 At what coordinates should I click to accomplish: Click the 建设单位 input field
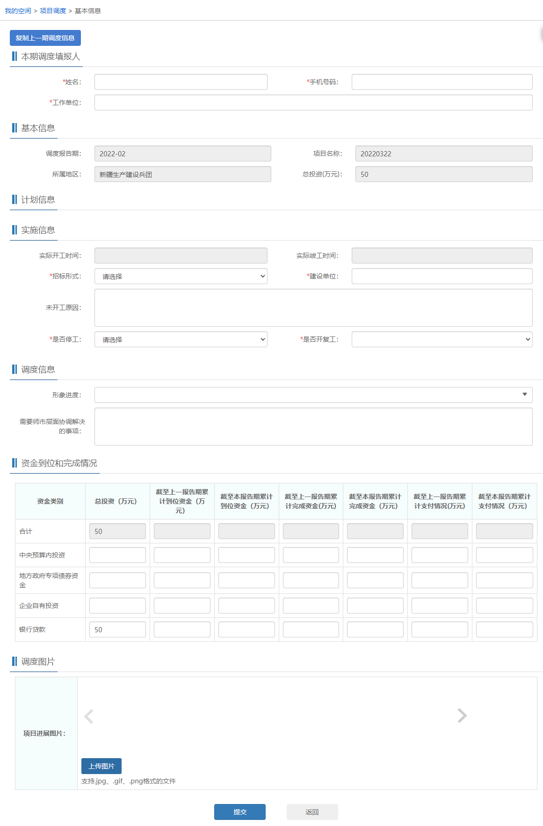[x=442, y=276]
